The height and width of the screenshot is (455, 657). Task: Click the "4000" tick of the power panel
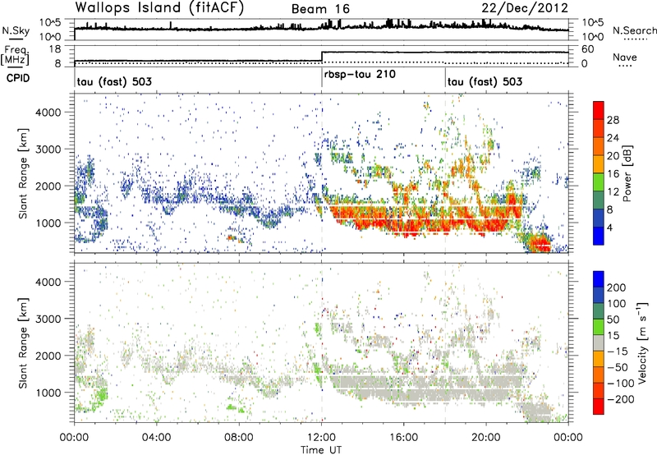tap(48, 113)
